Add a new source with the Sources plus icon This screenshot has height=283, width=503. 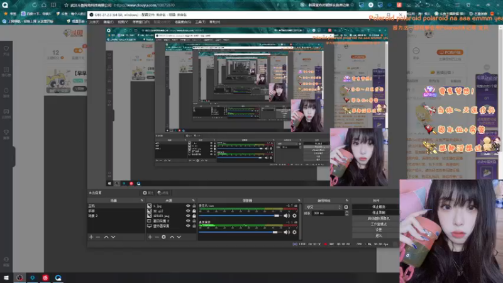coord(150,237)
